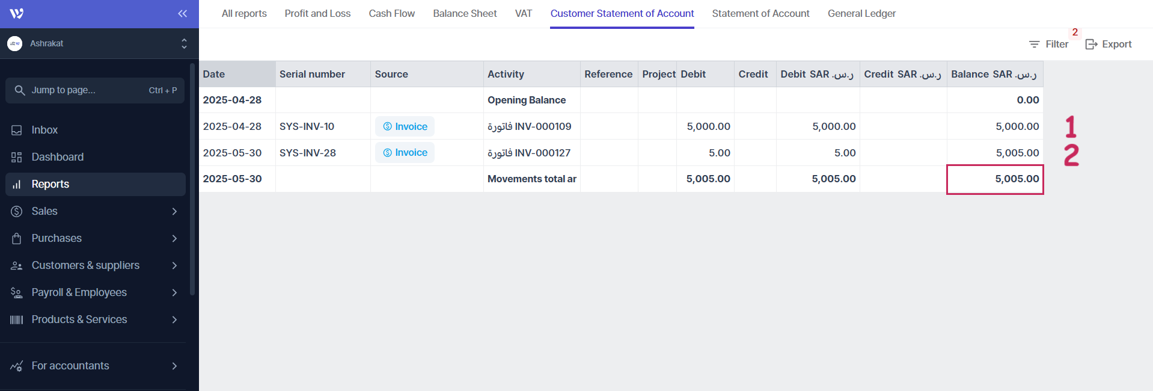
Task: Export the customer statement report
Action: (1109, 44)
